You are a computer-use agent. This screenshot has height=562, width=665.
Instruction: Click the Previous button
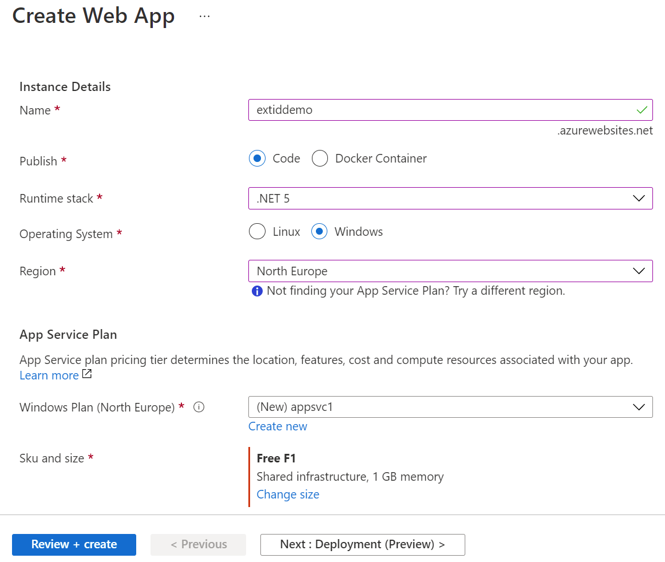point(198,544)
